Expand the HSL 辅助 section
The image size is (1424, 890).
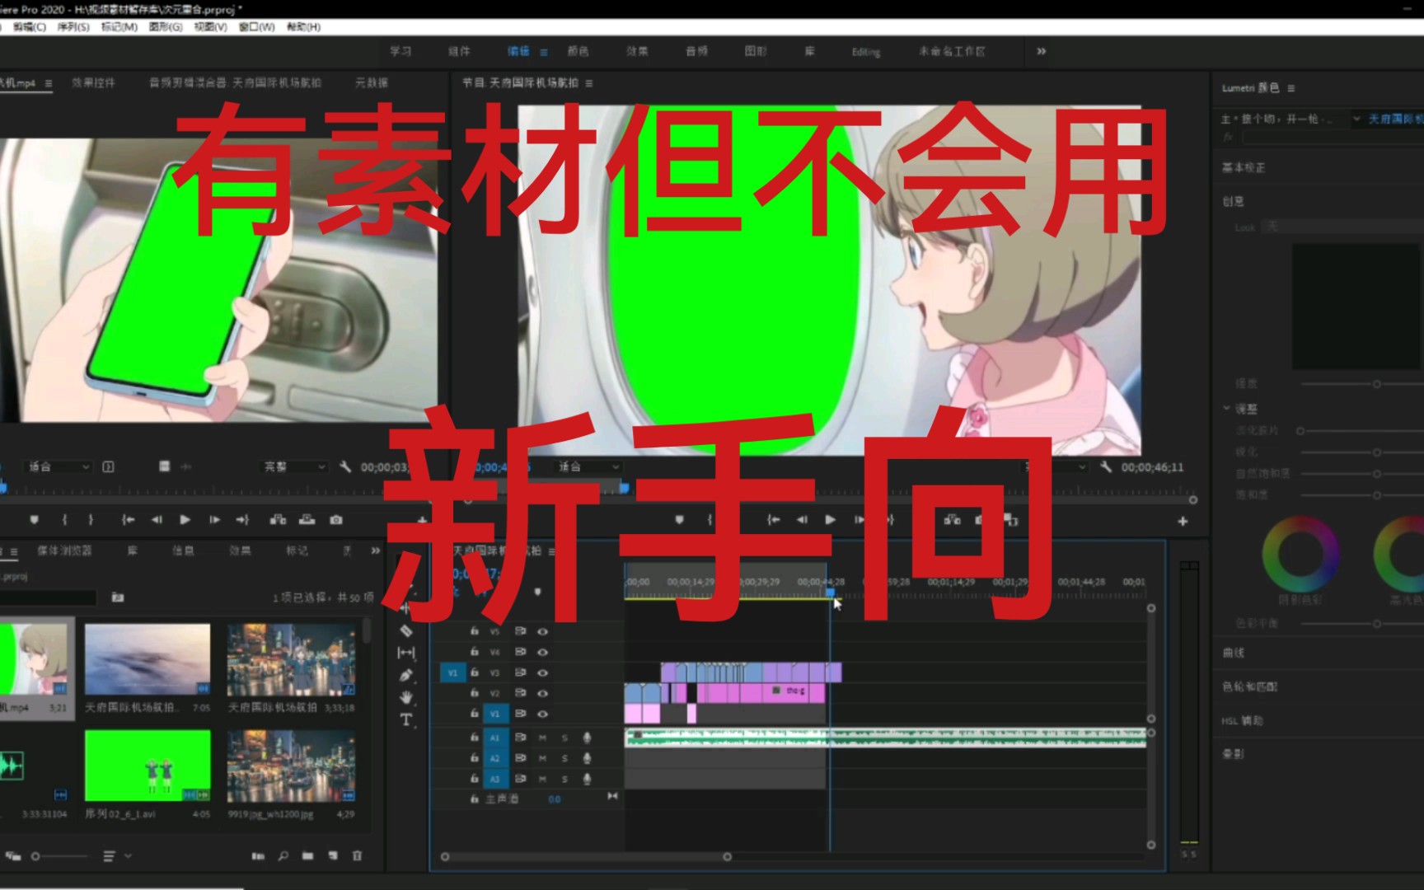pyautogui.click(x=1242, y=720)
